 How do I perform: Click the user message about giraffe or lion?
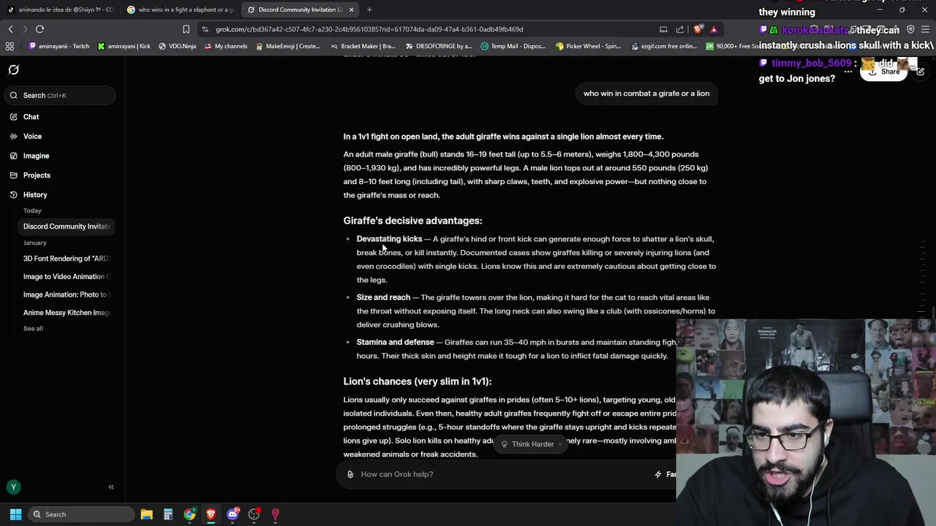coord(646,94)
